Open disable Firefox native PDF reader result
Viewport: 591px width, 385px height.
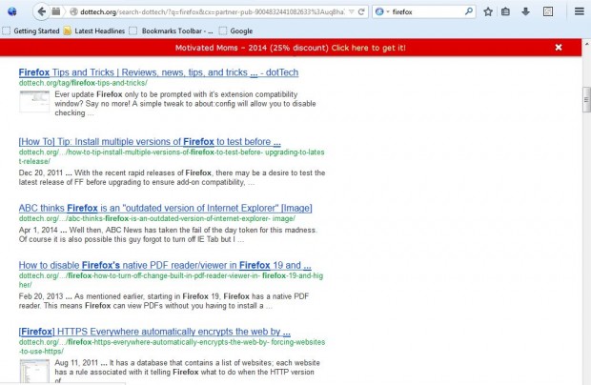165,265
